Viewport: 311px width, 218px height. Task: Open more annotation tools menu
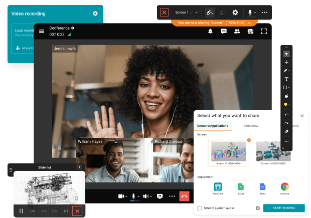click(x=286, y=142)
